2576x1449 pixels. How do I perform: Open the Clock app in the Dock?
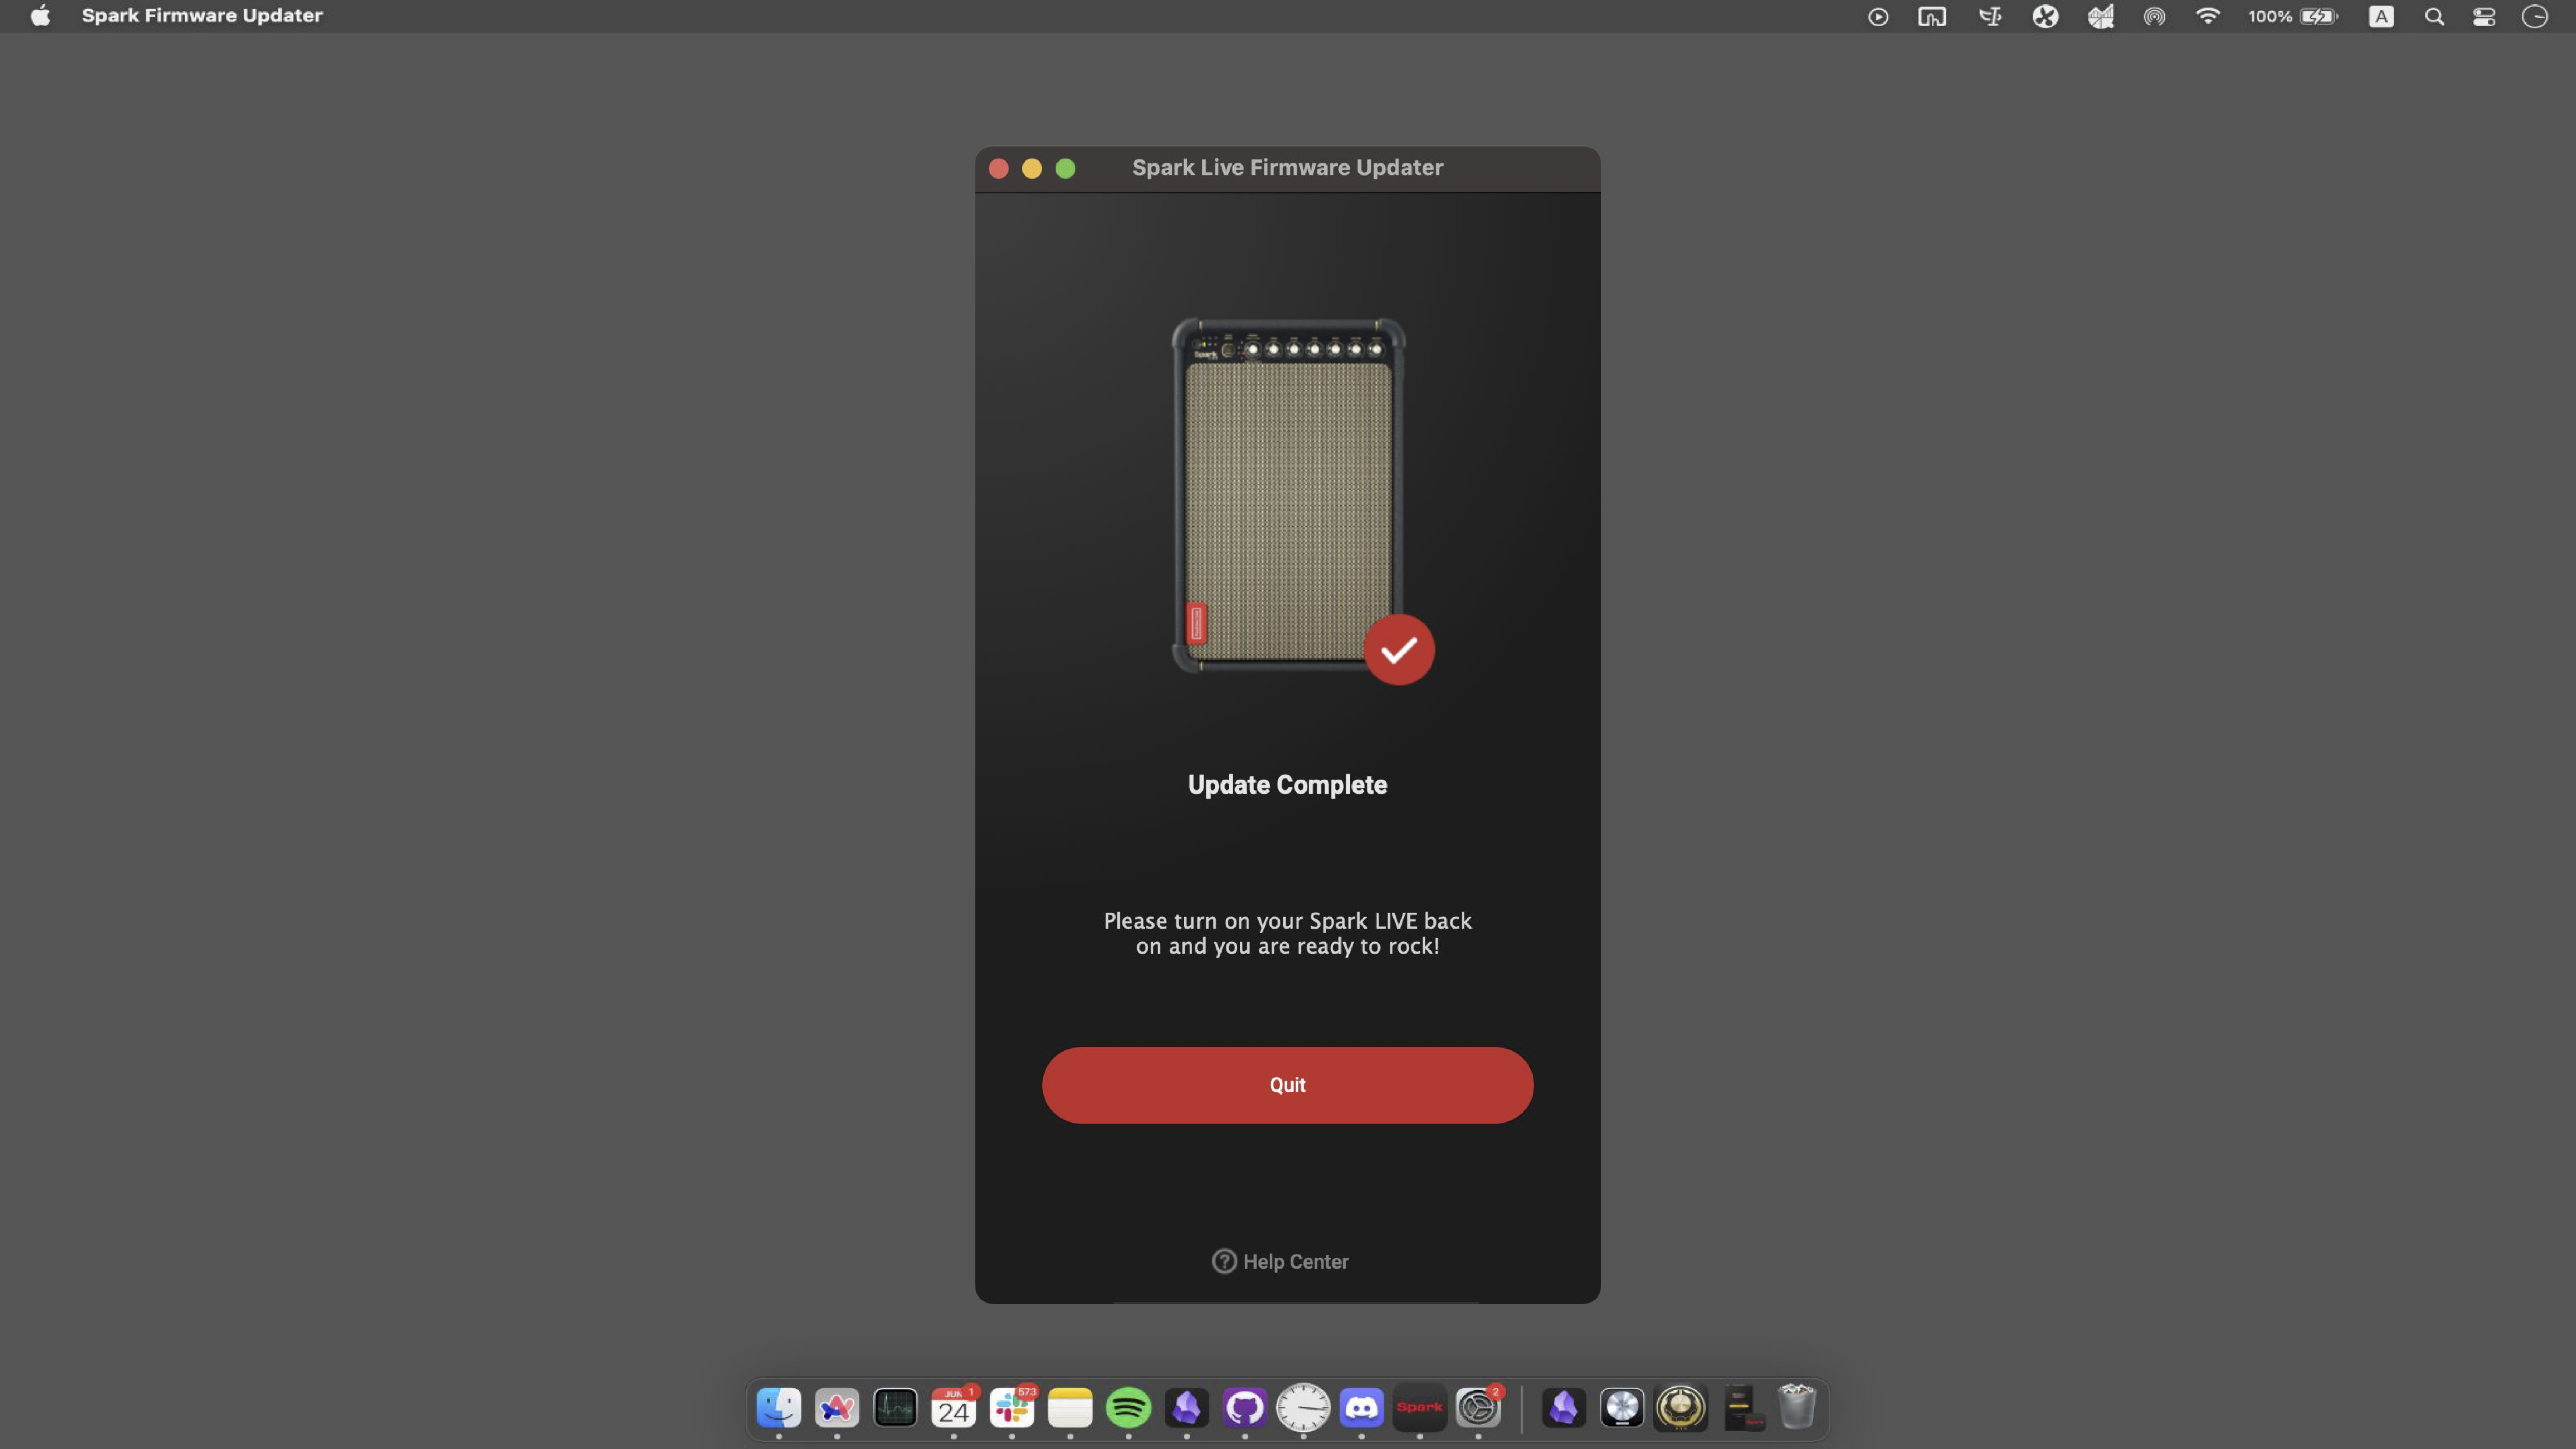pos(1303,1408)
